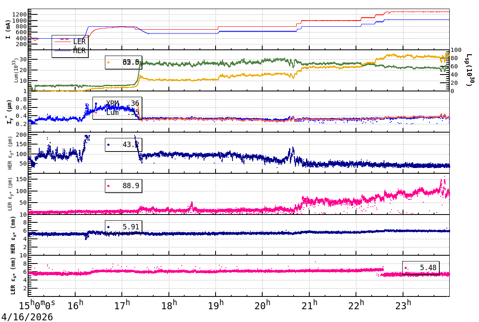The height and width of the screenshot is (322, 479).
Task: Click the blue HER legend label
Action: (79, 51)
